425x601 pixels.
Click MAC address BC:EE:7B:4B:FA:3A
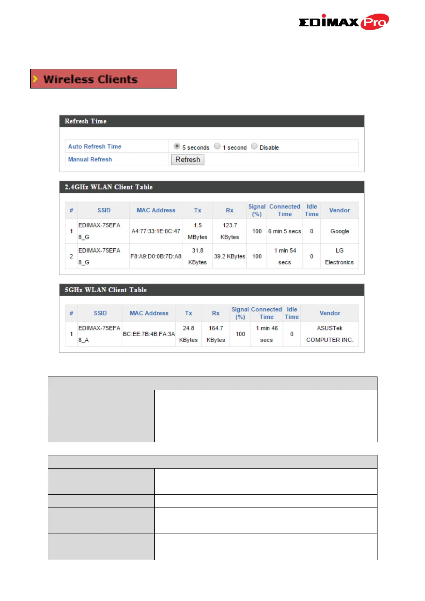[x=149, y=334]
